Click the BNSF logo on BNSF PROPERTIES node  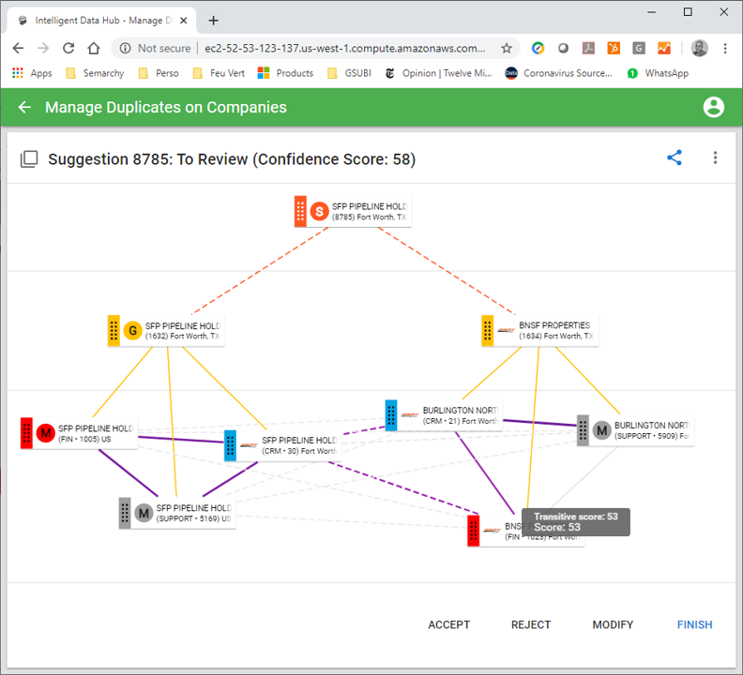pos(506,331)
